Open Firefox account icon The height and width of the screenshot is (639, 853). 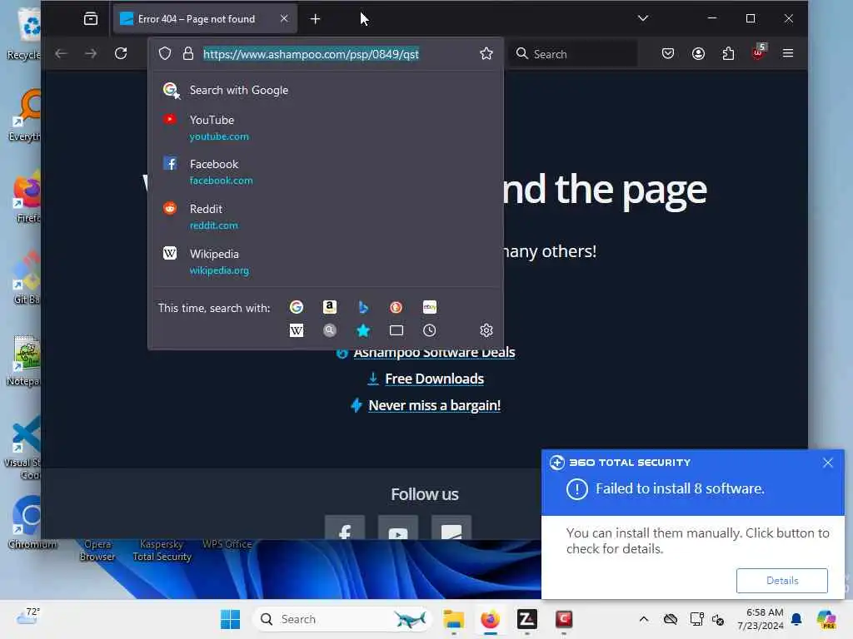click(698, 53)
